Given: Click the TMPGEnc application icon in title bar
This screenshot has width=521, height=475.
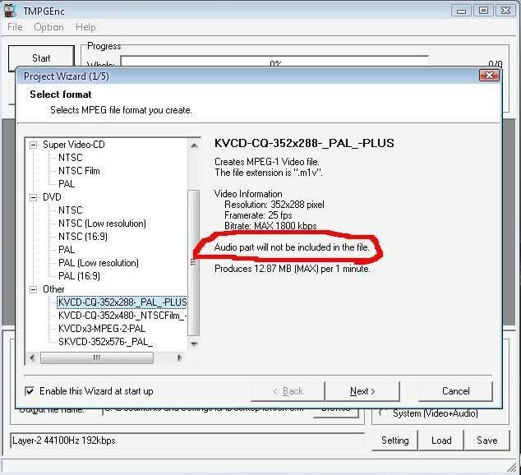Looking at the screenshot, I should click(11, 11).
